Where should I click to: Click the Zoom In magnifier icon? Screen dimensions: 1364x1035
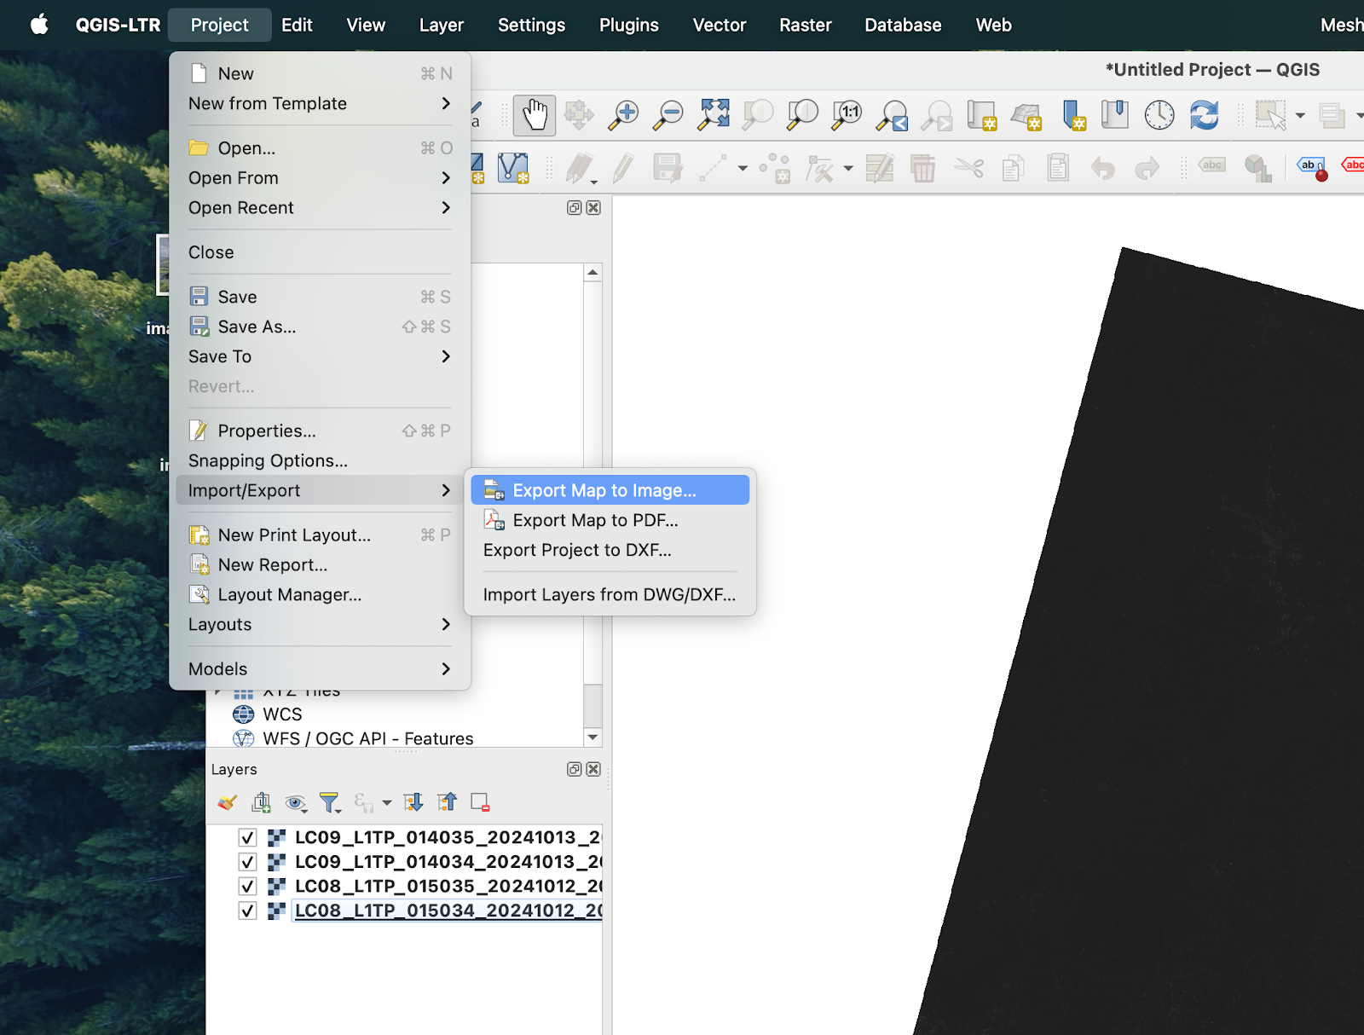coord(623,115)
